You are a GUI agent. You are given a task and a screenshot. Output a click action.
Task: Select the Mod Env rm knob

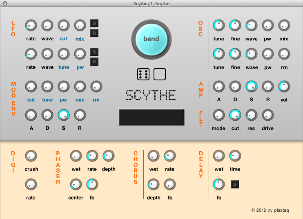(96, 86)
